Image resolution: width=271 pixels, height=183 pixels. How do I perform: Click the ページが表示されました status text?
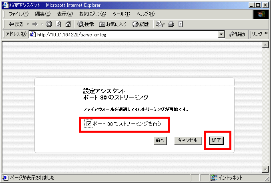(x=32, y=177)
